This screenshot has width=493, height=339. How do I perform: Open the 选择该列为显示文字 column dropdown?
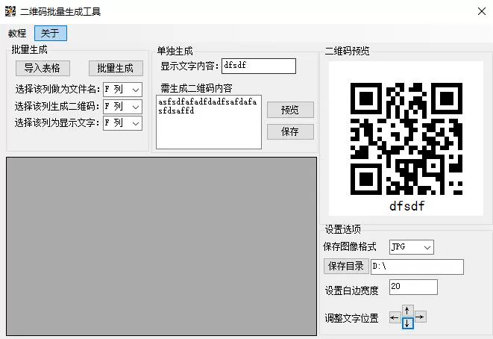click(x=122, y=123)
